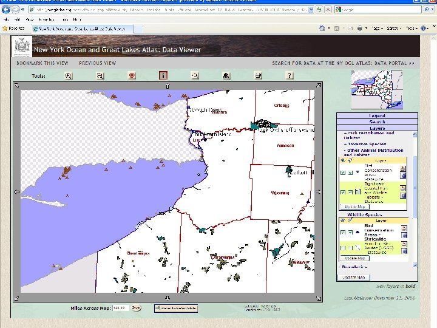Pan map south with bottom arrow
The width and height of the screenshot is (437, 328).
click(168, 298)
